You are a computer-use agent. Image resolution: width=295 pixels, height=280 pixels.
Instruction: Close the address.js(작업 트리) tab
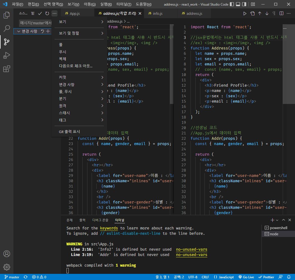(140, 13)
